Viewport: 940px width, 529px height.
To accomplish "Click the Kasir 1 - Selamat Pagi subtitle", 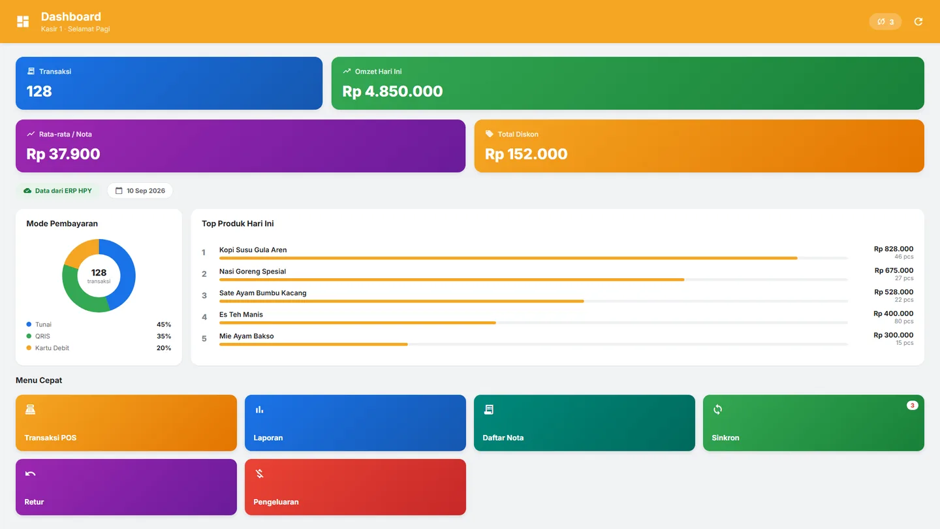I will [x=75, y=29].
